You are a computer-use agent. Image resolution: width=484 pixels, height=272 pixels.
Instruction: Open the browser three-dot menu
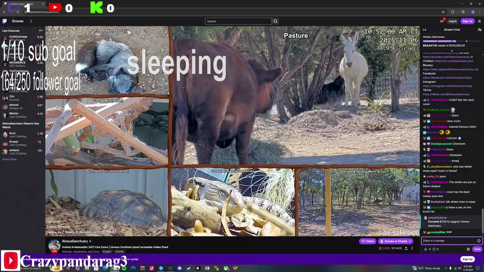click(x=479, y=12)
